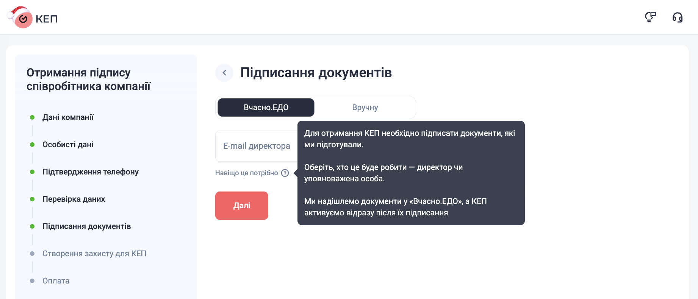Click the КЕП logo icon
698x299 pixels.
[23, 19]
